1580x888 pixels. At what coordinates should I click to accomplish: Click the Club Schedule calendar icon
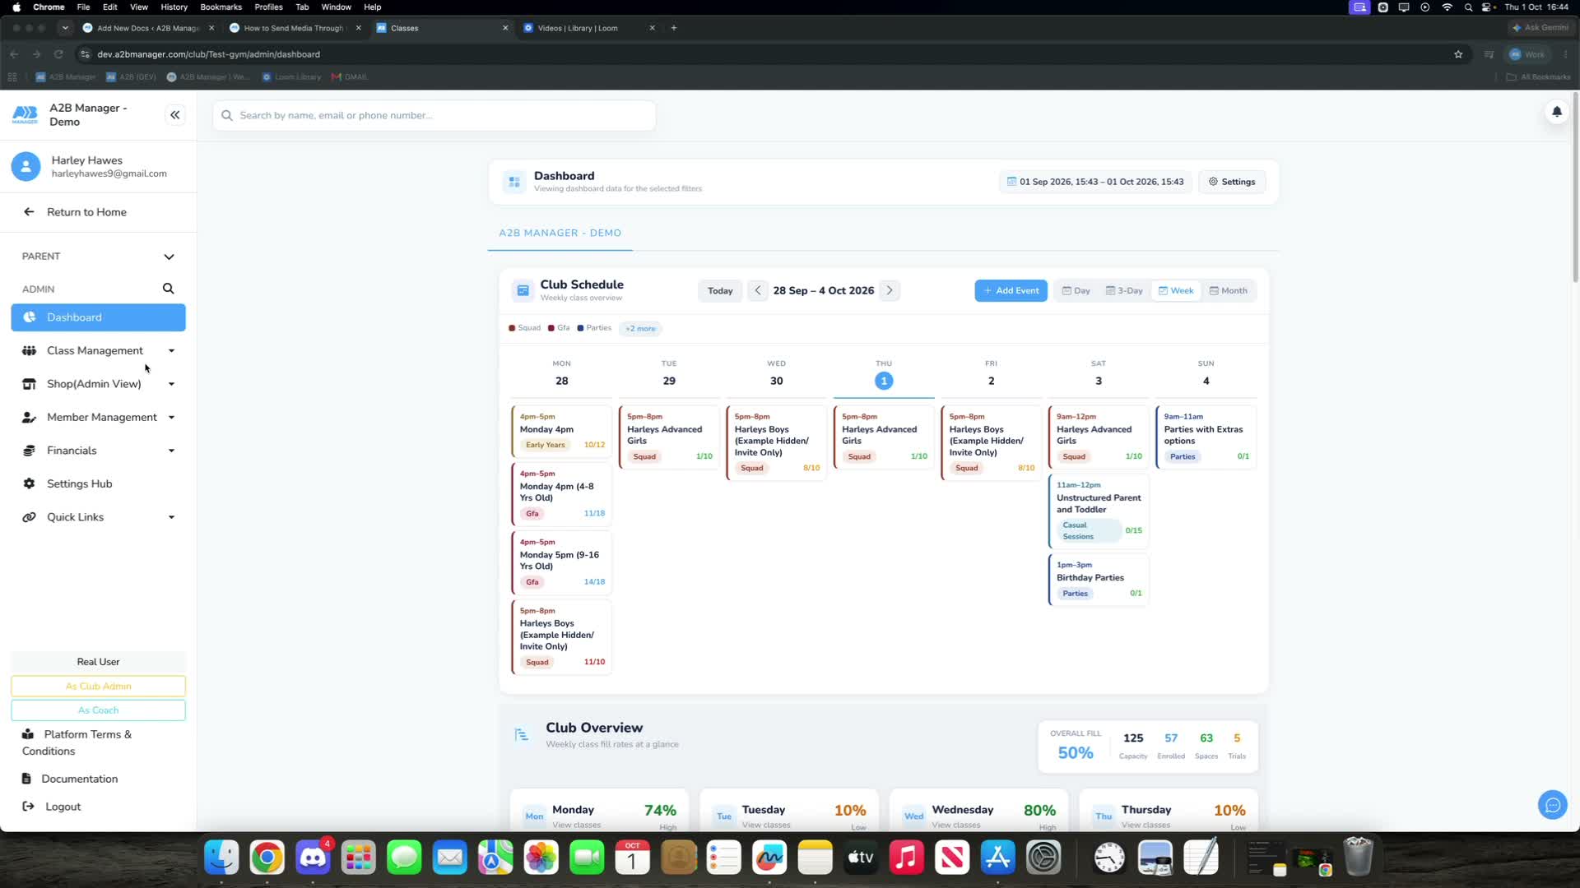tap(523, 290)
